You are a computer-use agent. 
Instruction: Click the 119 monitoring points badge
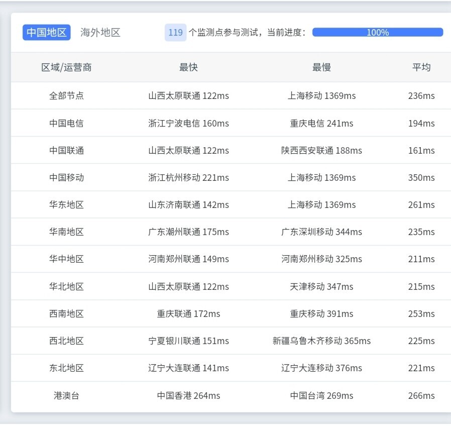click(x=175, y=32)
